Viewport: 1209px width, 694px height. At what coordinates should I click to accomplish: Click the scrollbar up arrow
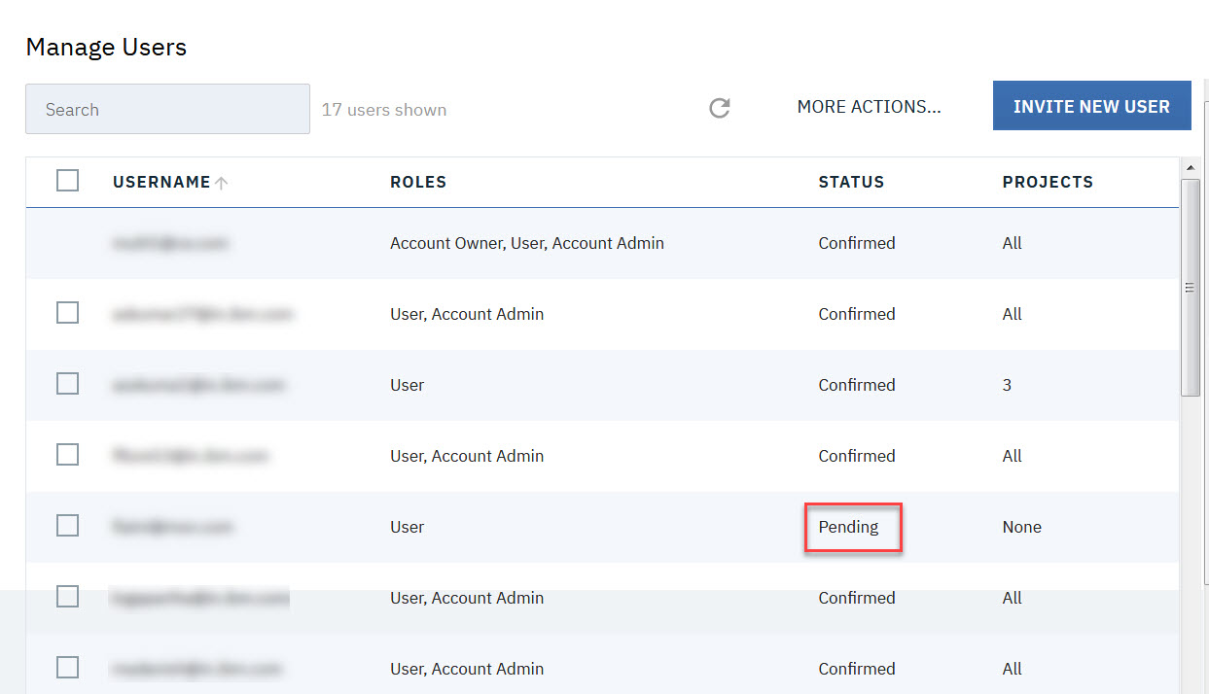click(x=1191, y=168)
